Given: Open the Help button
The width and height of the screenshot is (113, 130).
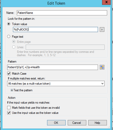Looking at the screenshot, I should (x=97, y=123).
